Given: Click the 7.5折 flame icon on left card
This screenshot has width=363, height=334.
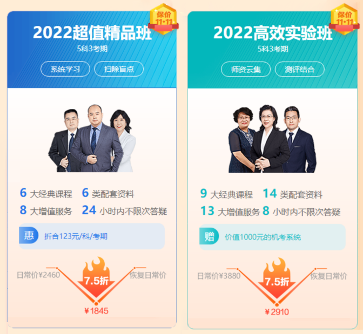Looking at the screenshot, I should pyautogui.click(x=96, y=277).
